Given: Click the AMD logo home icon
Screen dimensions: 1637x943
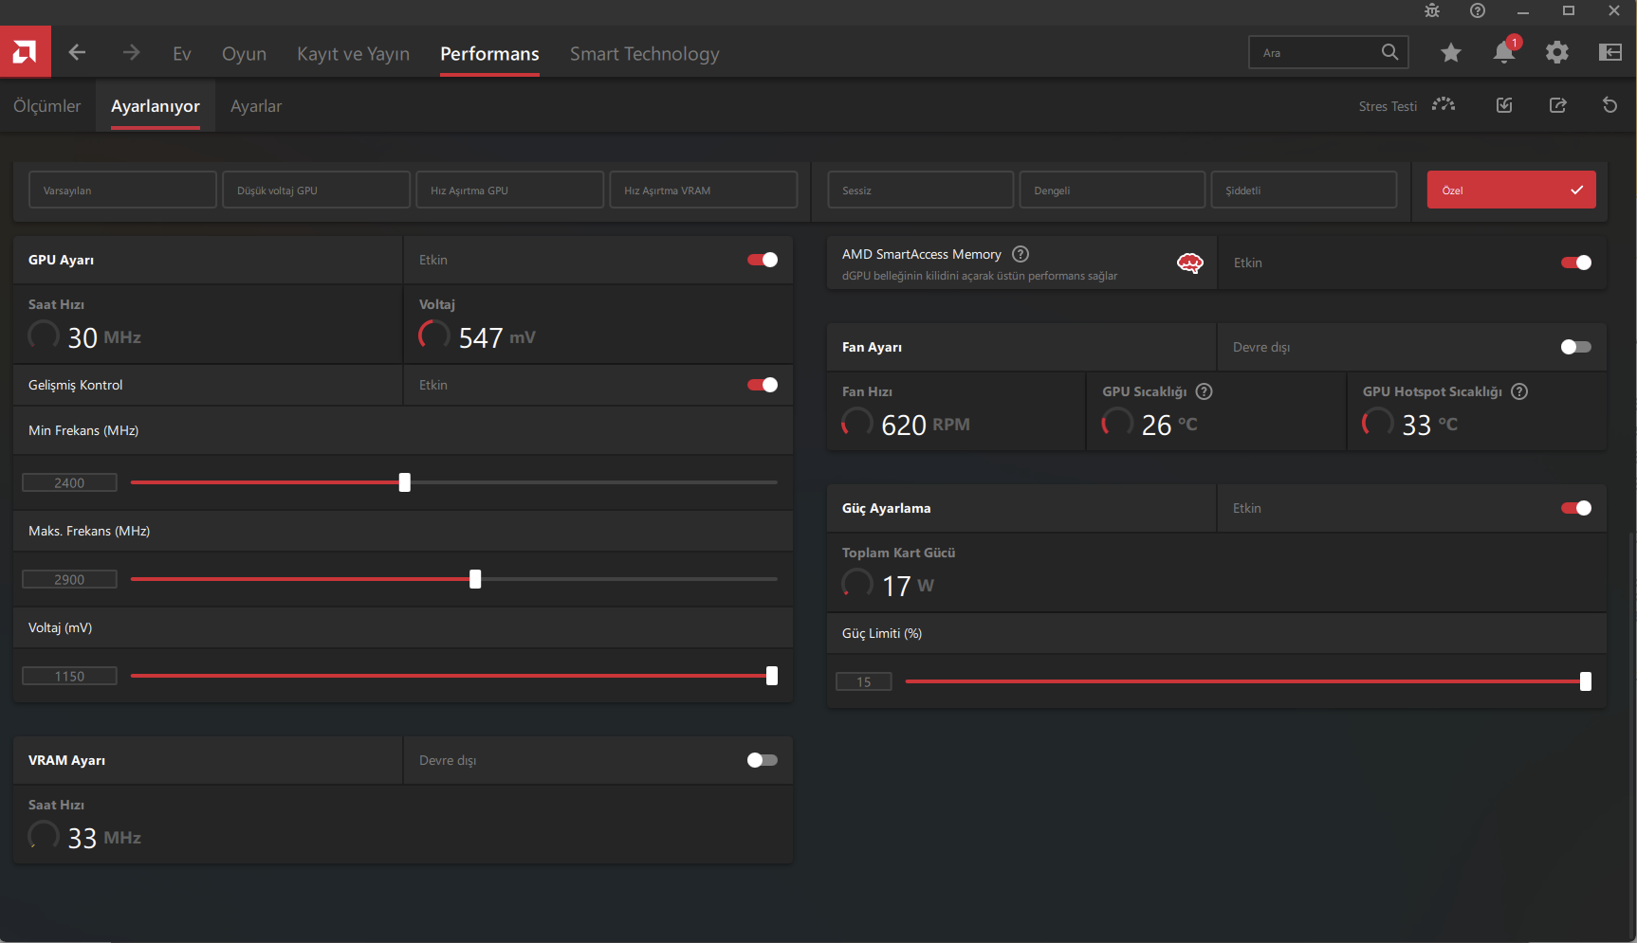Looking at the screenshot, I should click(x=26, y=52).
